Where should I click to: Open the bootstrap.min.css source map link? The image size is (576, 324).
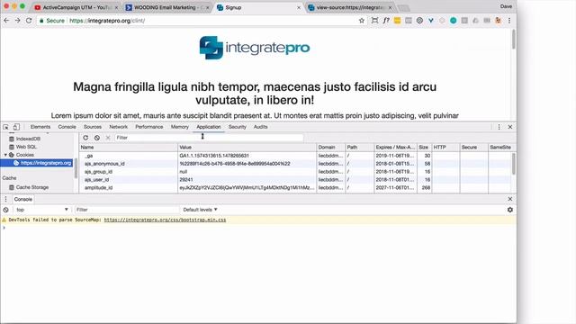click(165, 220)
